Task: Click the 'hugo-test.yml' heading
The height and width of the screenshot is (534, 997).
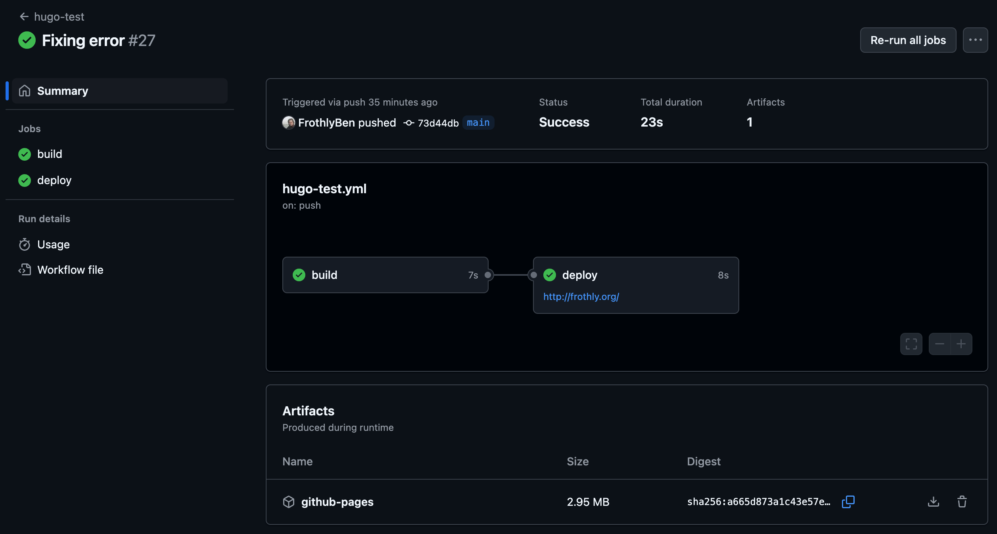Action: click(x=324, y=189)
